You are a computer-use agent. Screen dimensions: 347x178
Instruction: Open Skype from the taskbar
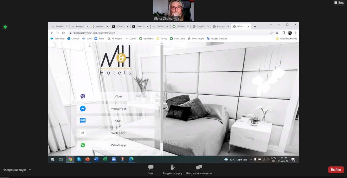click(79, 159)
